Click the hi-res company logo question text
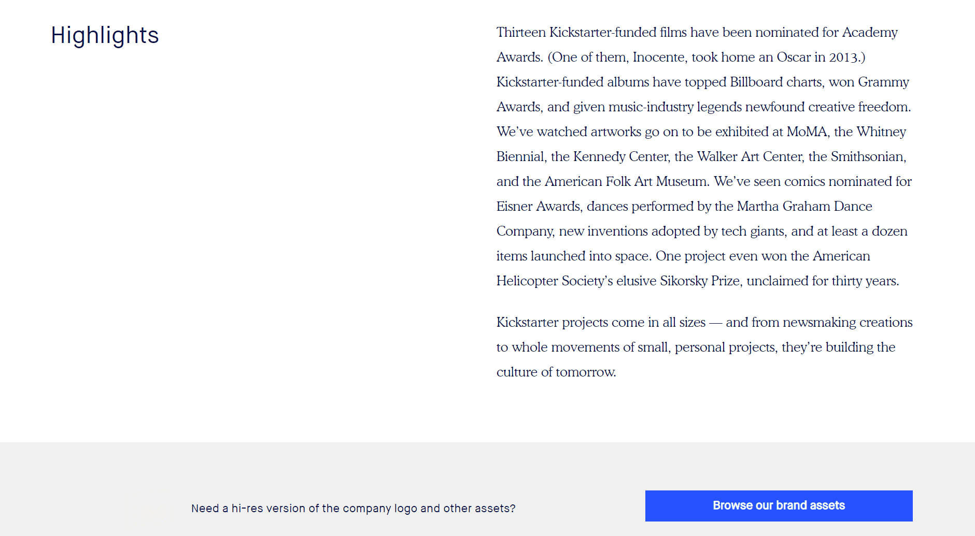The width and height of the screenshot is (975, 536). click(354, 509)
